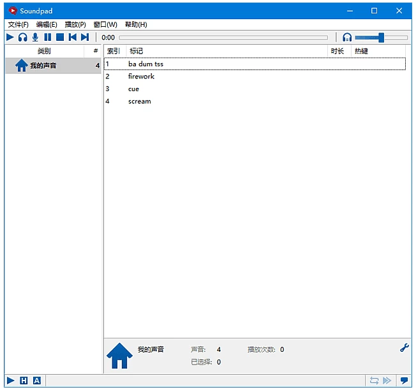Click the Play button in the top toolbar
Screen dimensions: 416x392
tap(10, 38)
